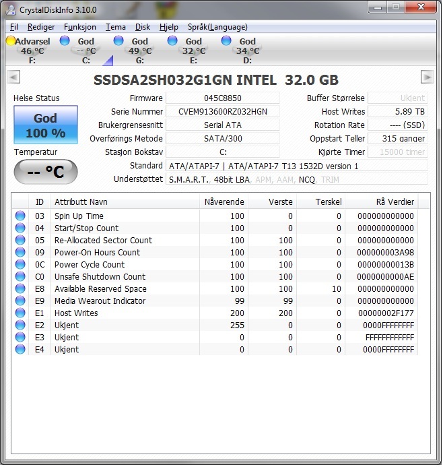443x467 pixels.
Task: Click threshold value 10 for Available Reserved Space
Action: coord(336,288)
